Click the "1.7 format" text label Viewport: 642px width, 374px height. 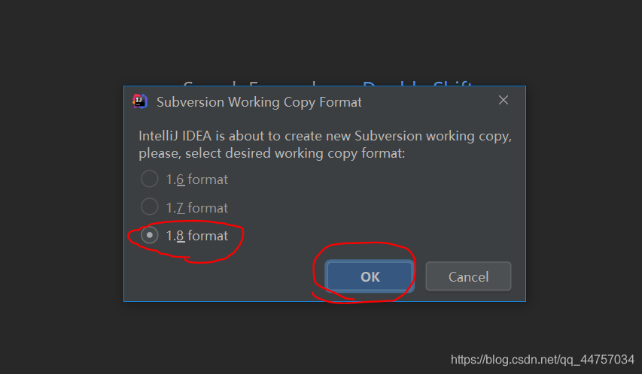(196, 207)
